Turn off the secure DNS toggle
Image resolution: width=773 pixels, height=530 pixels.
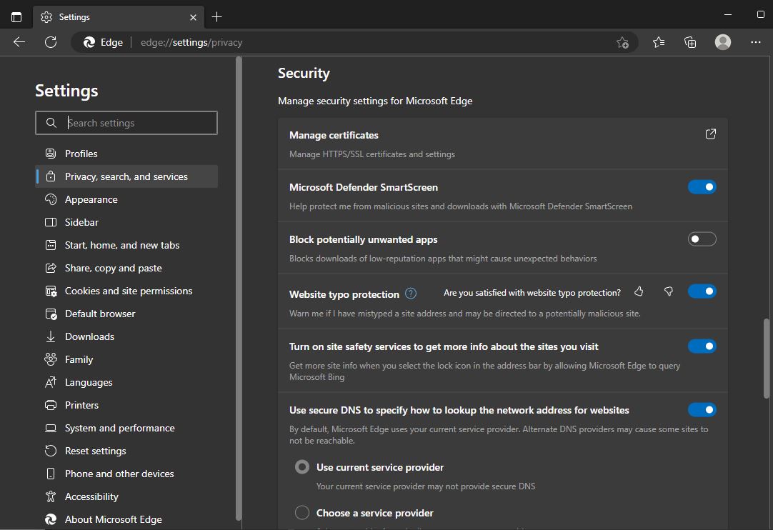point(702,410)
